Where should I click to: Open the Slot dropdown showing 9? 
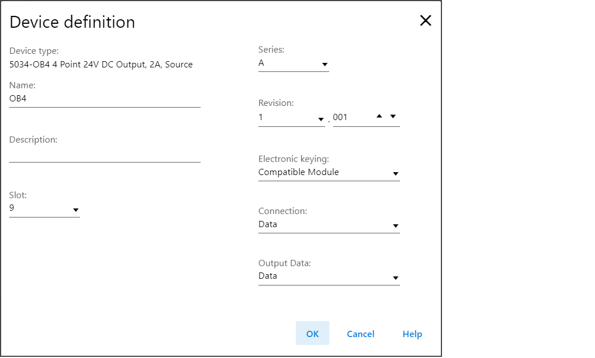coord(44,208)
